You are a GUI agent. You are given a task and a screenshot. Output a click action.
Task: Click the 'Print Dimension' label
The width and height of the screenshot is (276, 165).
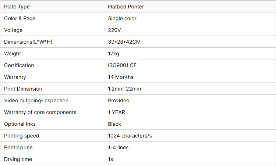(23, 89)
